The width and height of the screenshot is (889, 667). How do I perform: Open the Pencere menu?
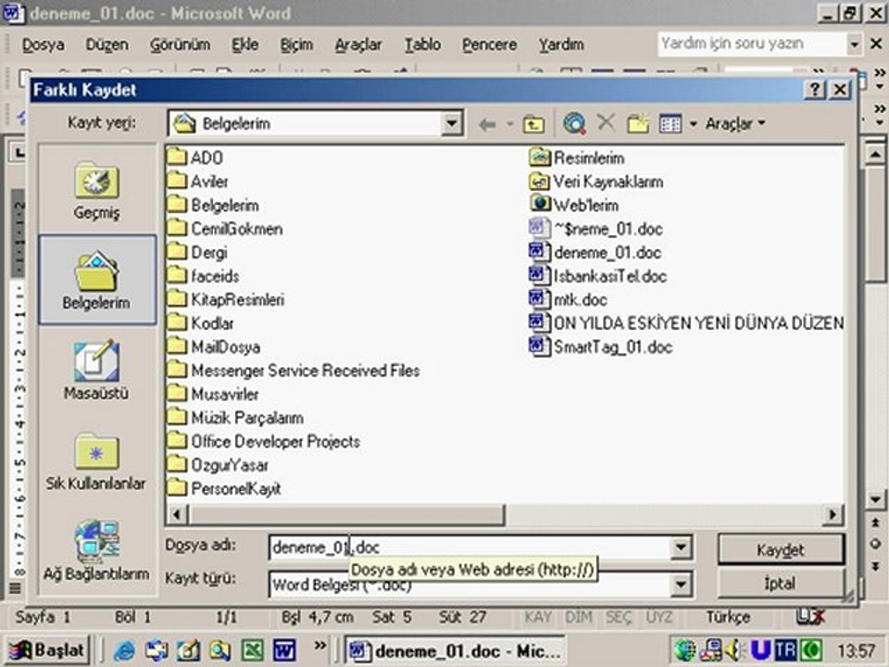pos(489,44)
